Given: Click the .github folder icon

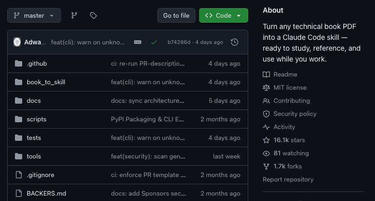Looking at the screenshot, I should coord(19,63).
